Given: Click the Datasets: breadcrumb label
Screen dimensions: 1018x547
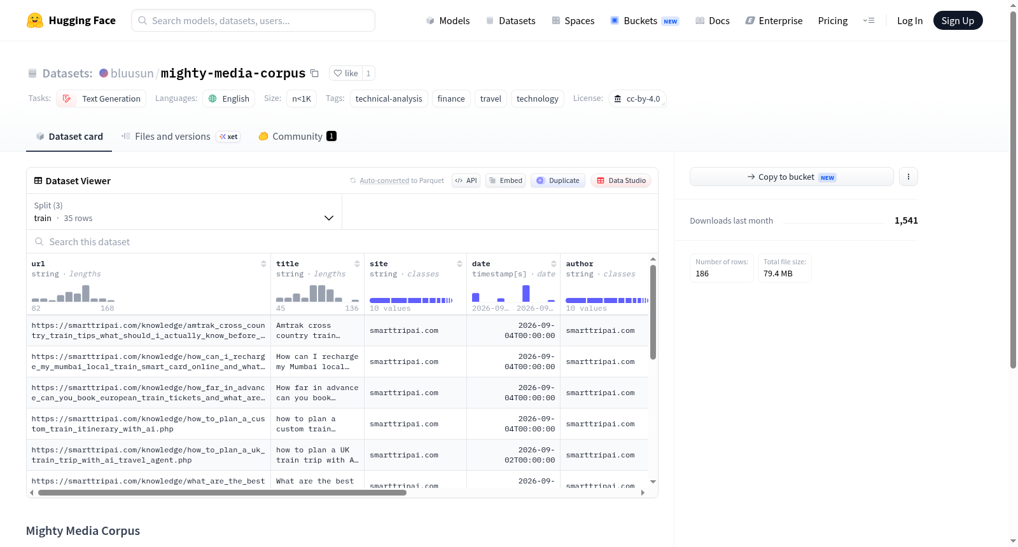Looking at the screenshot, I should point(67,73).
